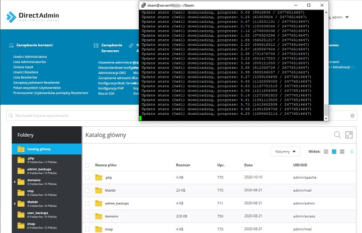Image resolution: width=362 pixels, height=233 pixels.
Task: Check the select-all checkbox in table header
Action: (x=87, y=165)
